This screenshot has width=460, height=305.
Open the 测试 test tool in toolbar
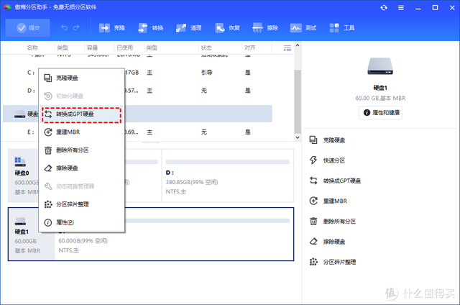coord(303,28)
